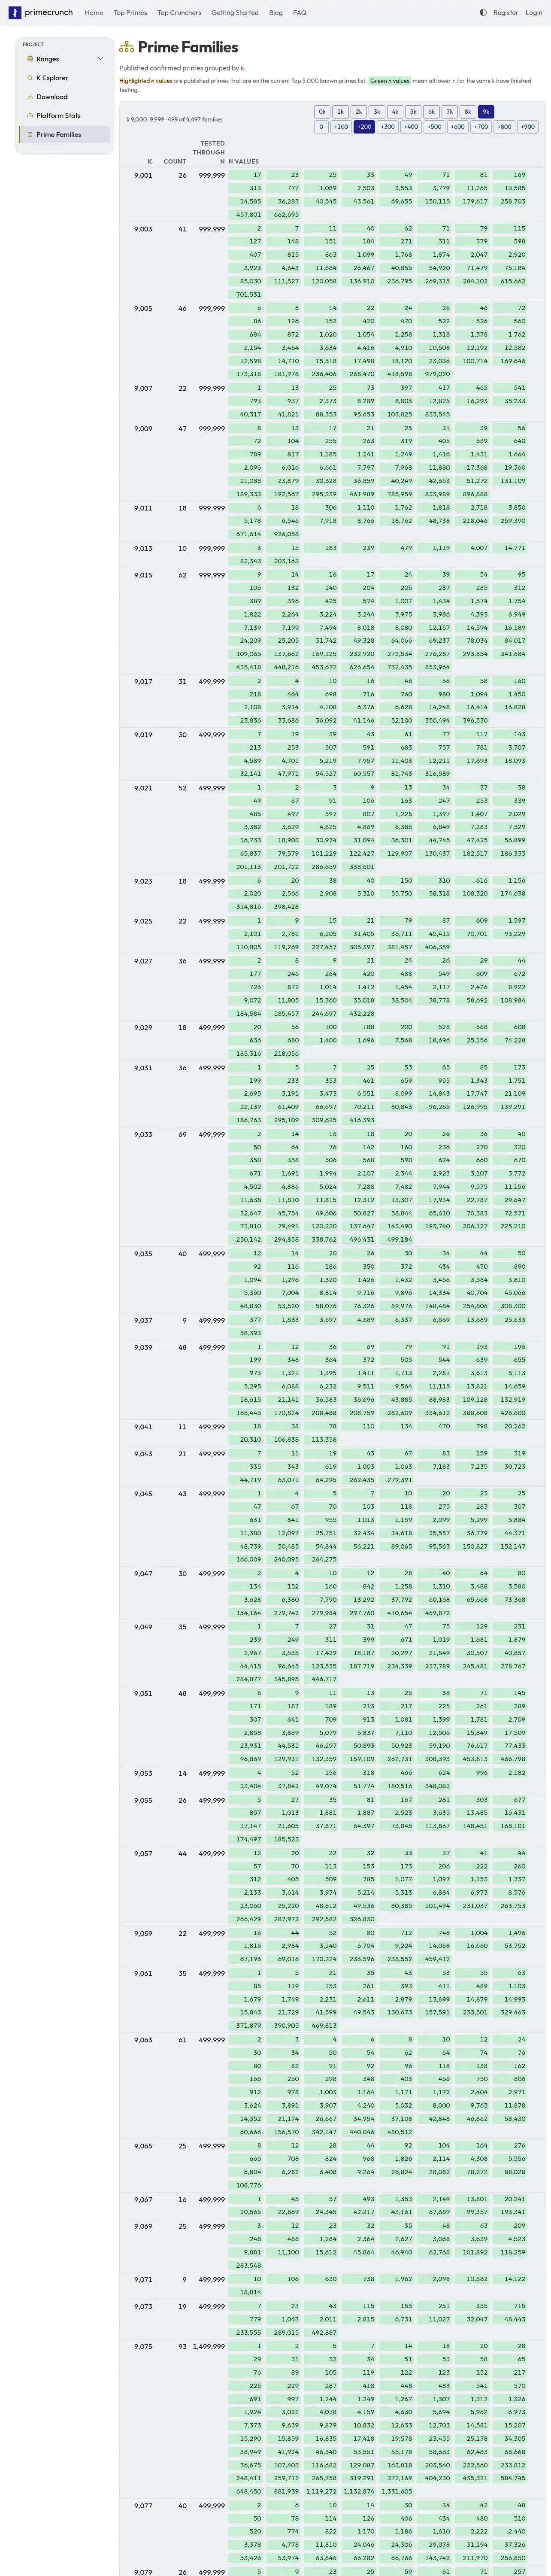Screen dimensions: 551x2576
Task: Choose the +900 offset button
Action: (x=528, y=127)
